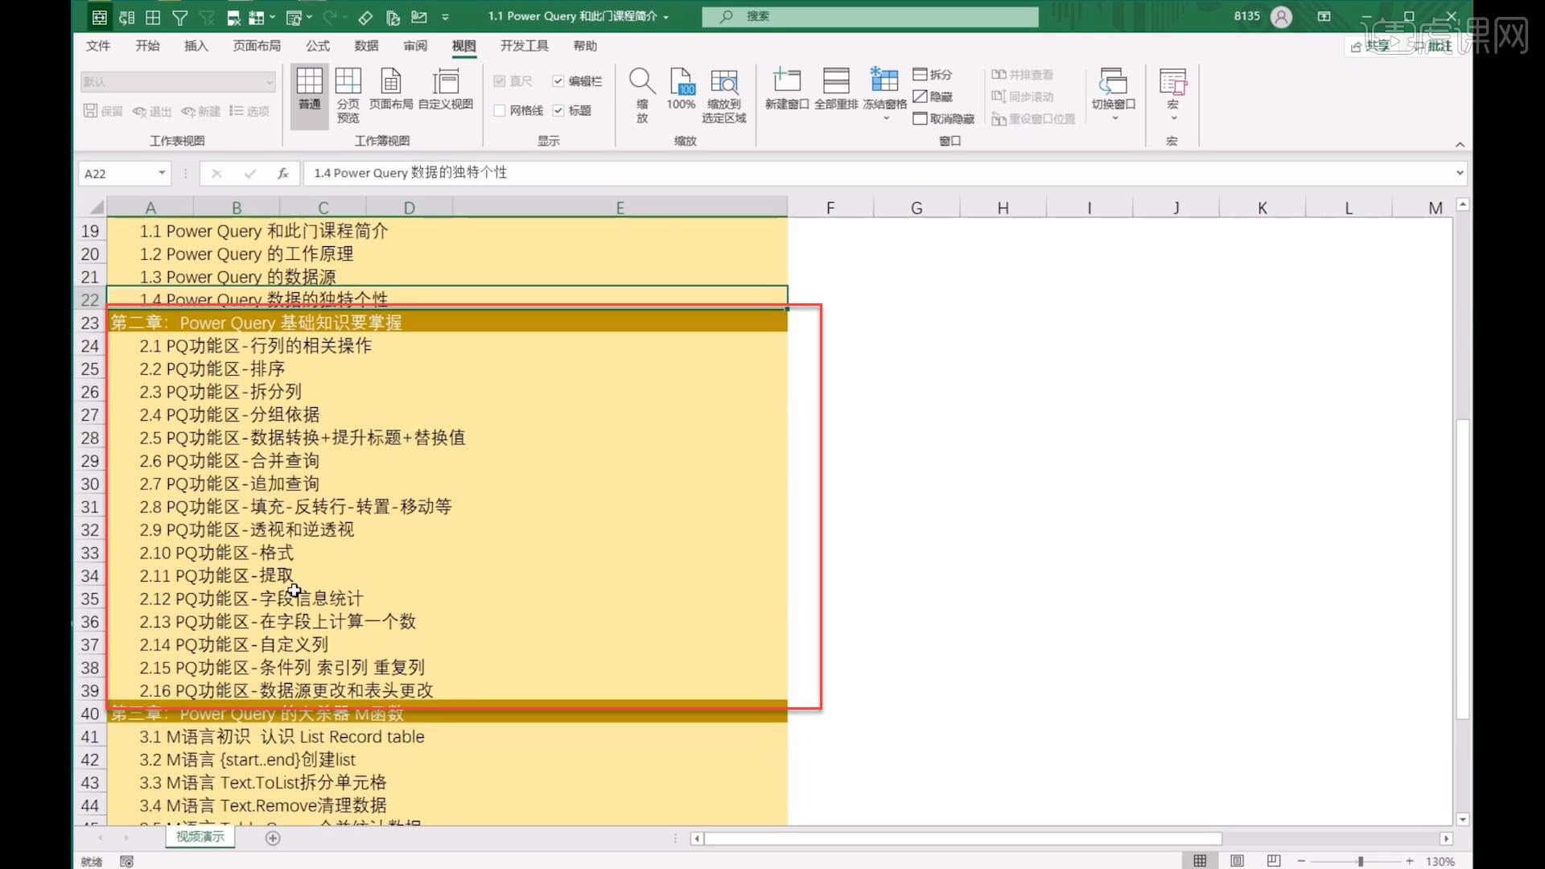Add a new worksheet with the + button
This screenshot has width=1545, height=869.
[273, 838]
